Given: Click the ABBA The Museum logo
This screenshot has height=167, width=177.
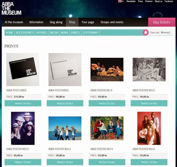Looking at the screenshot, I should pos(11,8).
